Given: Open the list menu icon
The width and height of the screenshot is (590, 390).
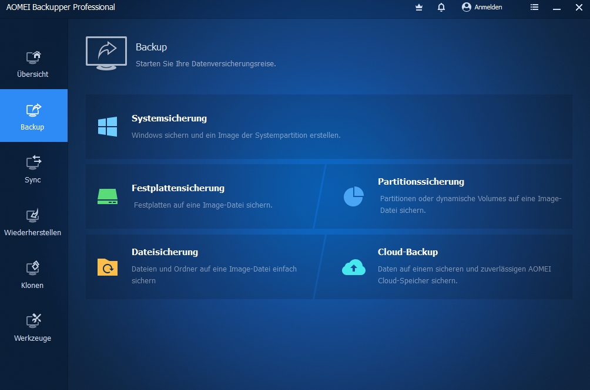Looking at the screenshot, I should [534, 7].
